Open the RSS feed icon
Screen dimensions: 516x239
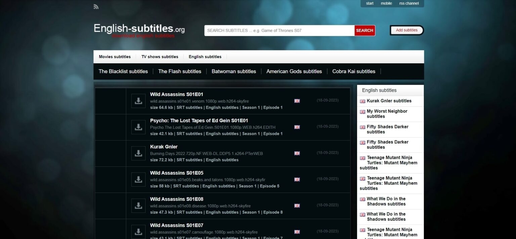[96, 6]
